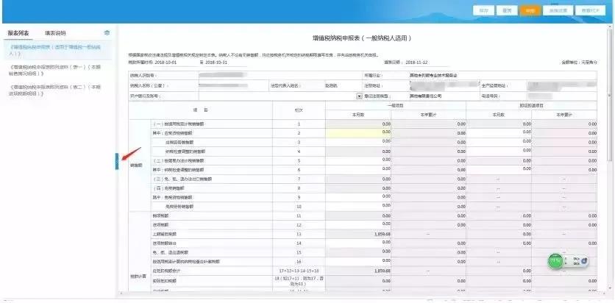615x303 pixels.
Task: Click the 数据PDF export button
Action: coord(591,11)
